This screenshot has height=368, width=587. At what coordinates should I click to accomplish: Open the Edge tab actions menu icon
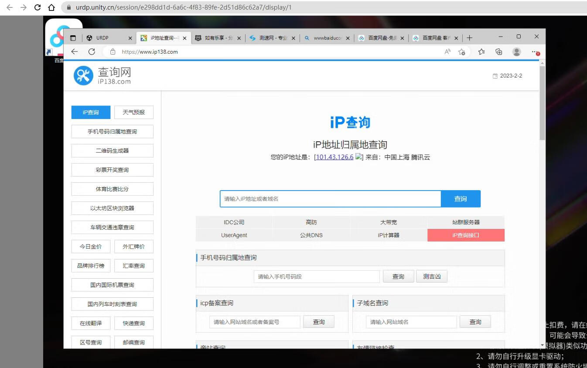[x=73, y=38]
